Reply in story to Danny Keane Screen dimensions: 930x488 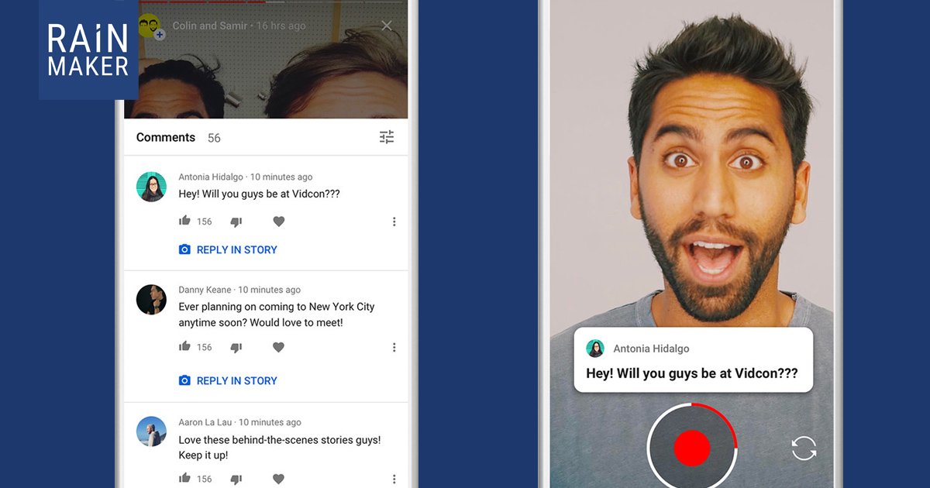(229, 380)
